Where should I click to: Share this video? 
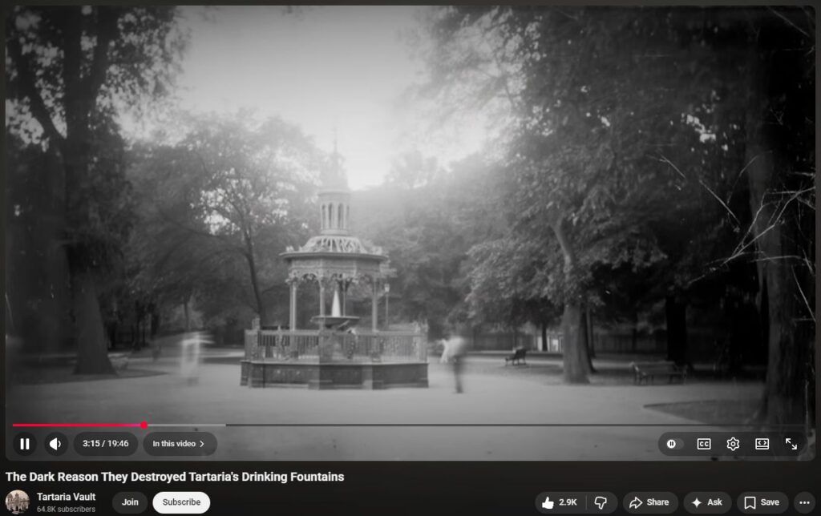(649, 502)
